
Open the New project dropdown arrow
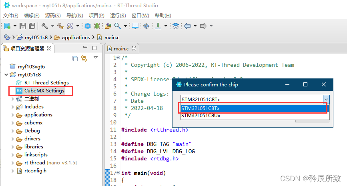point(15,26)
